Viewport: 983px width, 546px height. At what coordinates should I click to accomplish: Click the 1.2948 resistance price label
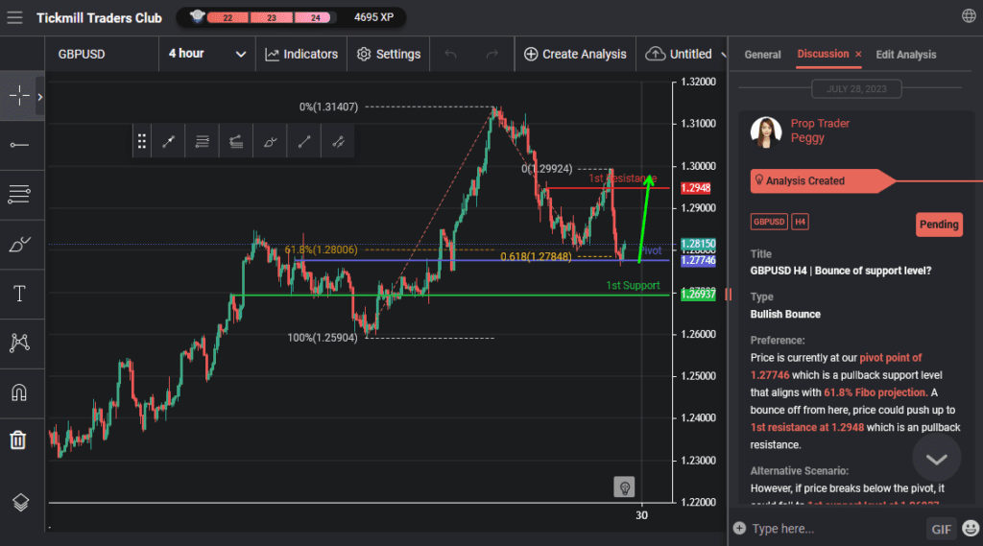(x=695, y=188)
